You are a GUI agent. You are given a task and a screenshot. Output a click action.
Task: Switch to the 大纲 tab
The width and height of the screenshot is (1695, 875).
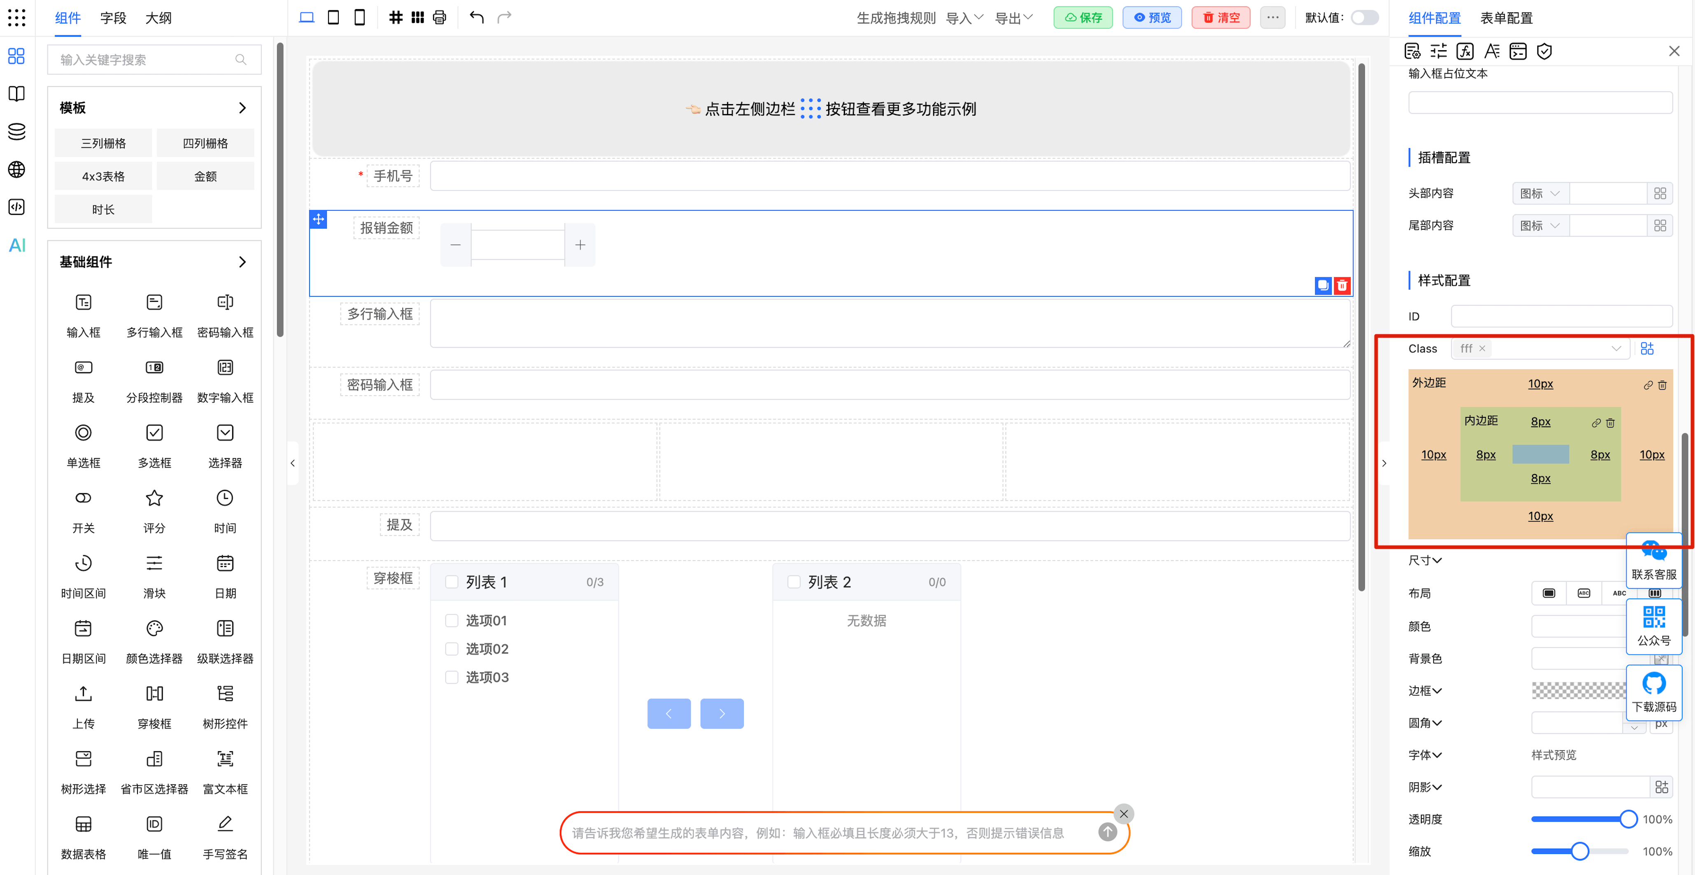pyautogui.click(x=158, y=18)
